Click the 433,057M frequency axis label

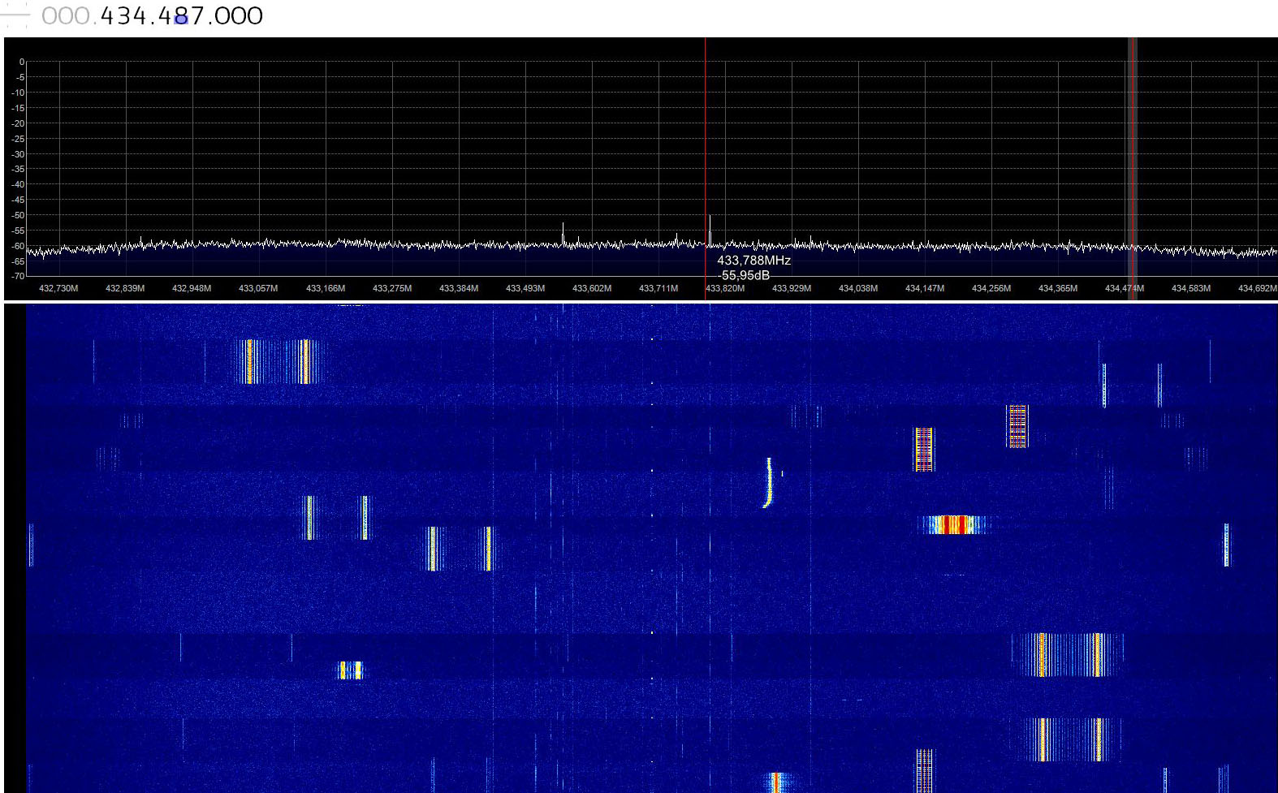coord(258,288)
